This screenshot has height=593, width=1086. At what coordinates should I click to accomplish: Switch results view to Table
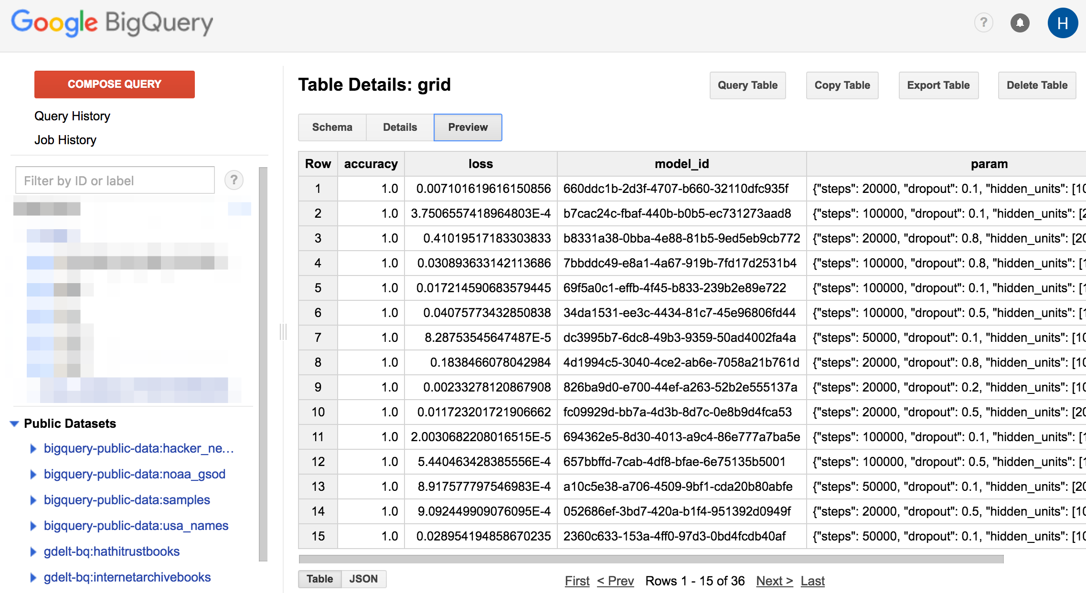320,579
